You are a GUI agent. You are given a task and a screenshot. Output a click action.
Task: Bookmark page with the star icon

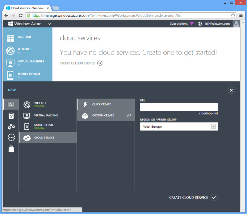coord(233,15)
